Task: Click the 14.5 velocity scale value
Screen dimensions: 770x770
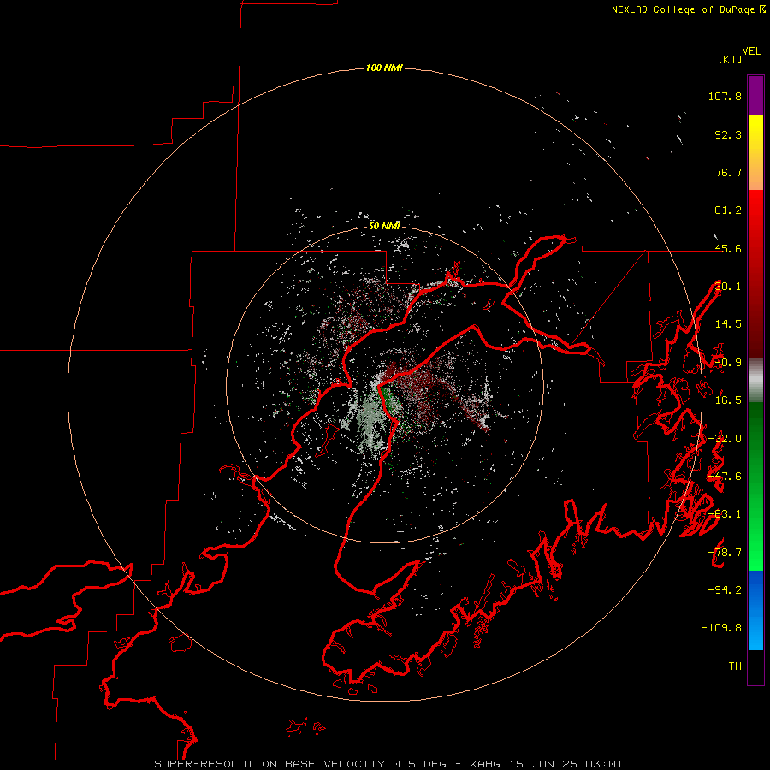Action: pos(728,324)
